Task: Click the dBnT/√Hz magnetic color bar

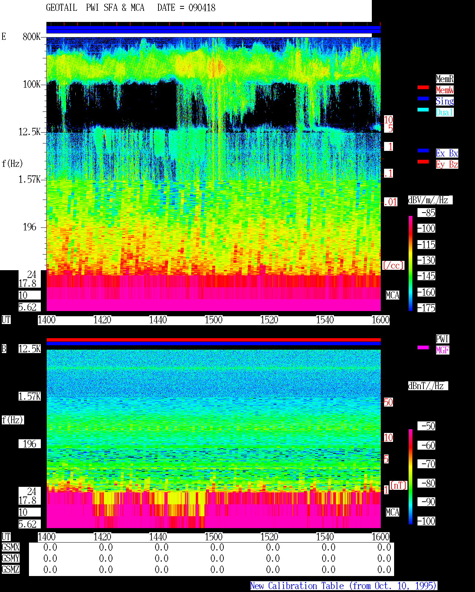Action: [x=410, y=477]
